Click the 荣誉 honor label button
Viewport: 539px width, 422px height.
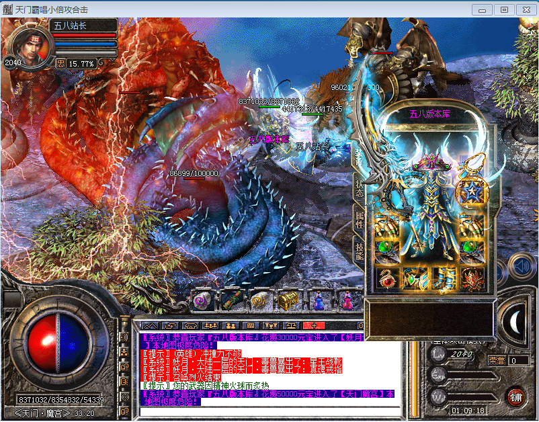[x=497, y=360]
